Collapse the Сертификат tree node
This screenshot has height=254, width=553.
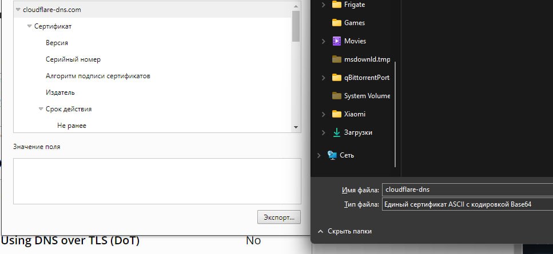point(29,26)
